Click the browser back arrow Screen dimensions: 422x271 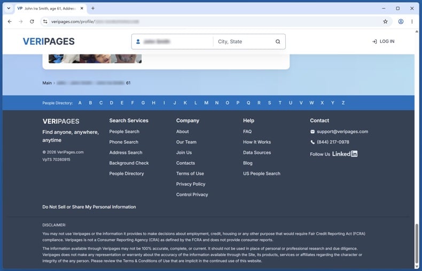(10, 21)
